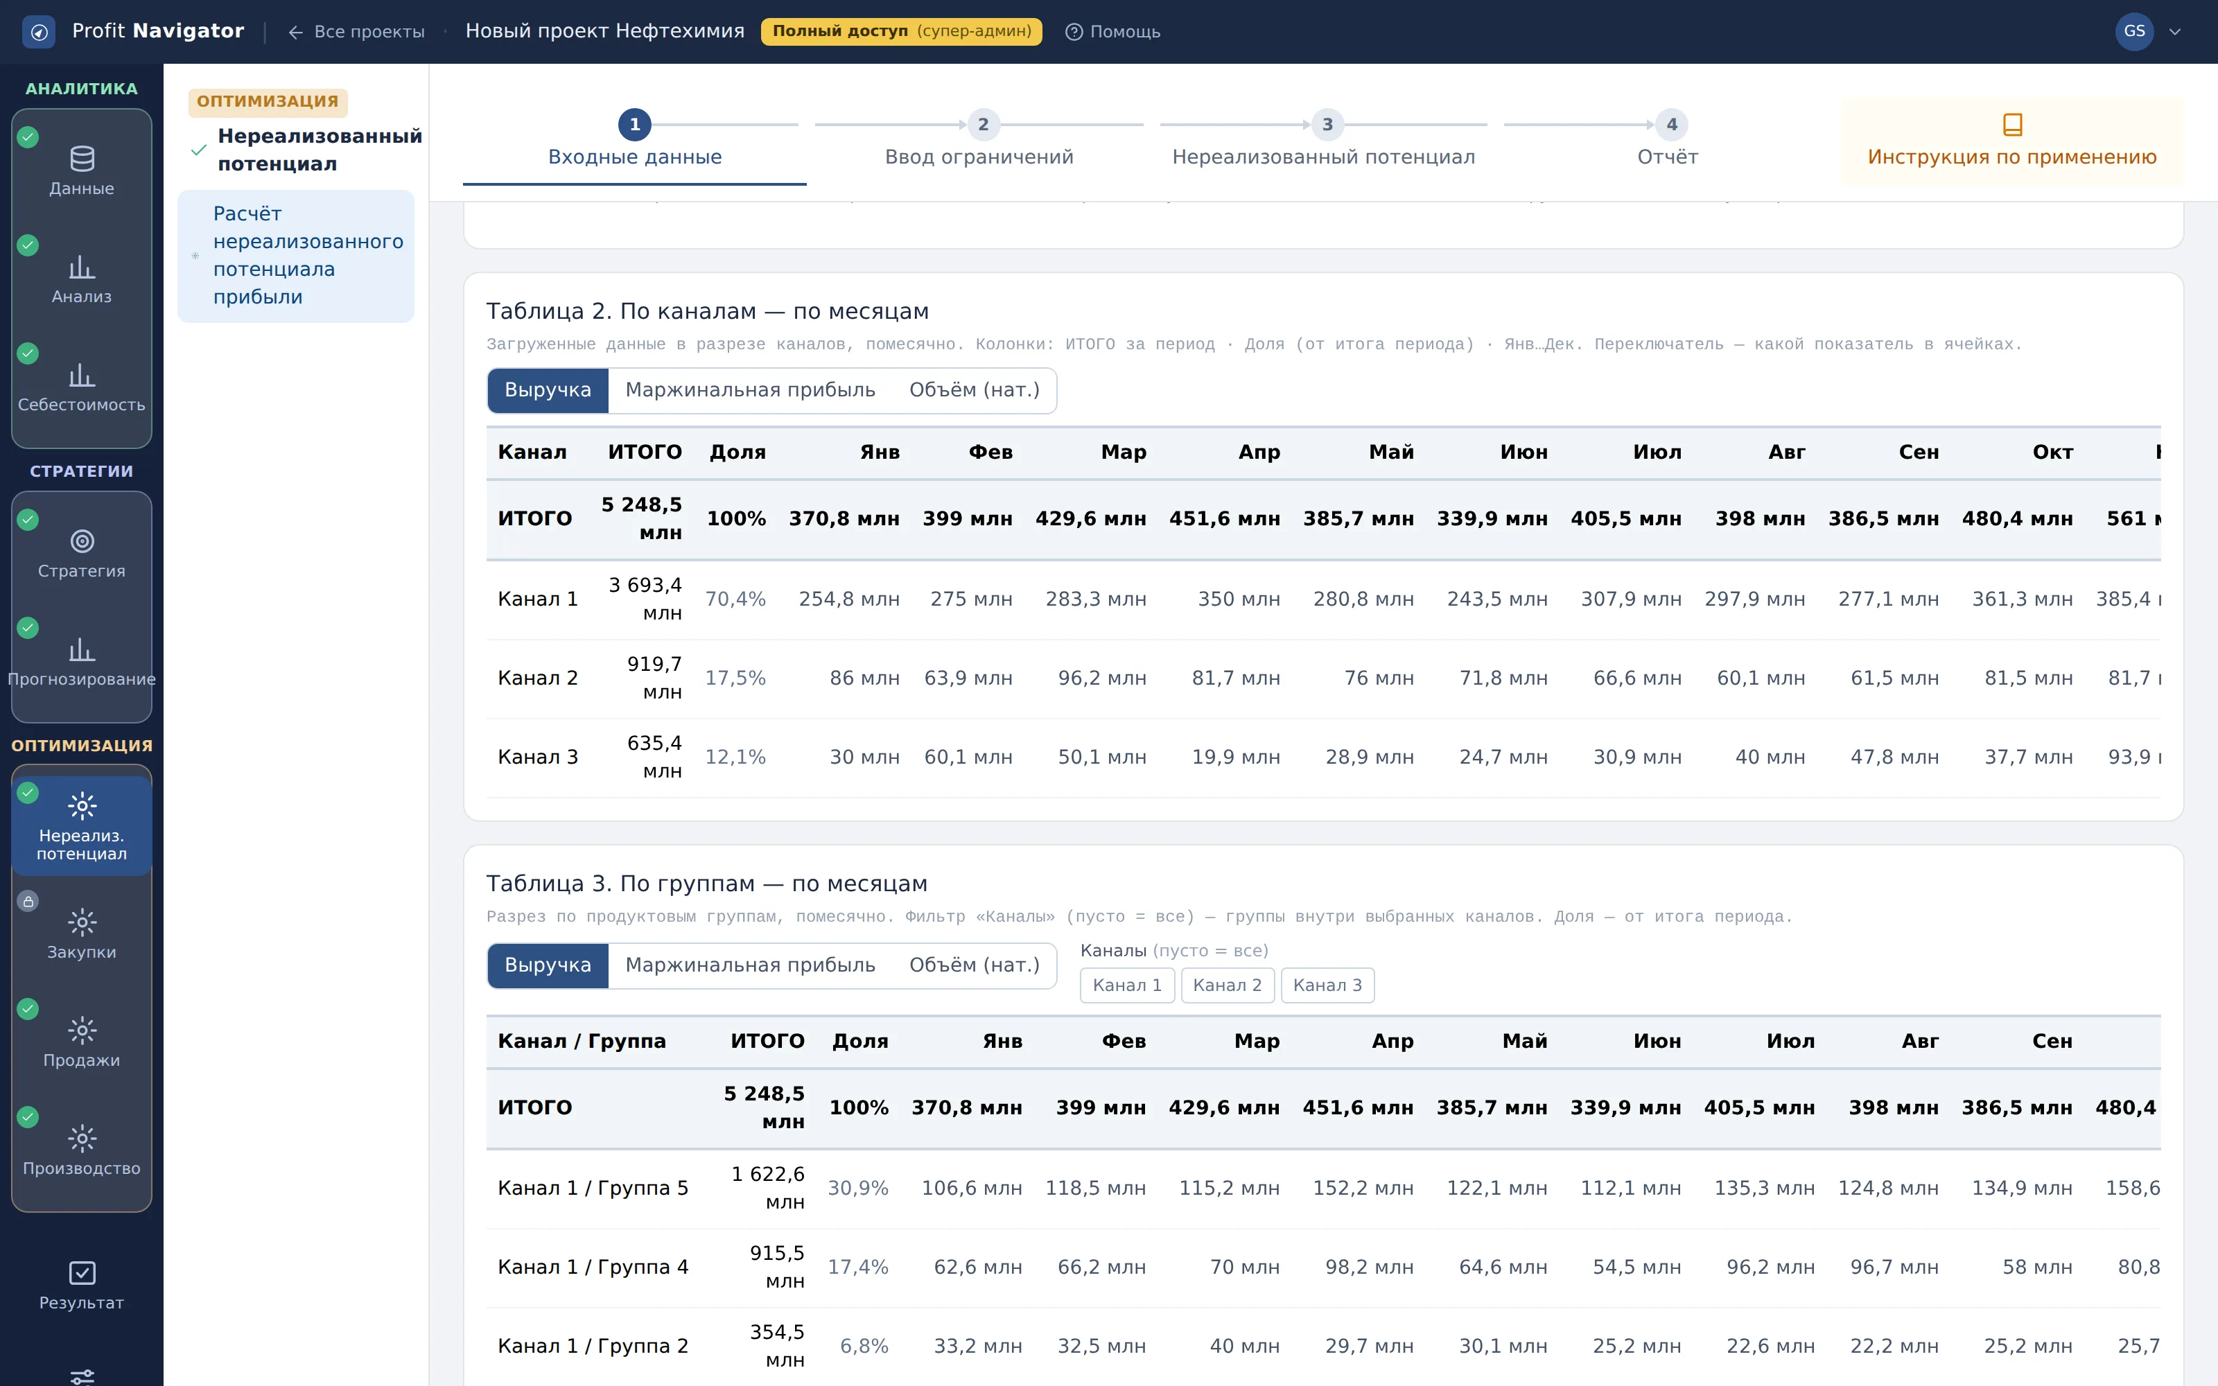Click the Помощь help link
2218x1386 pixels.
pos(1112,32)
